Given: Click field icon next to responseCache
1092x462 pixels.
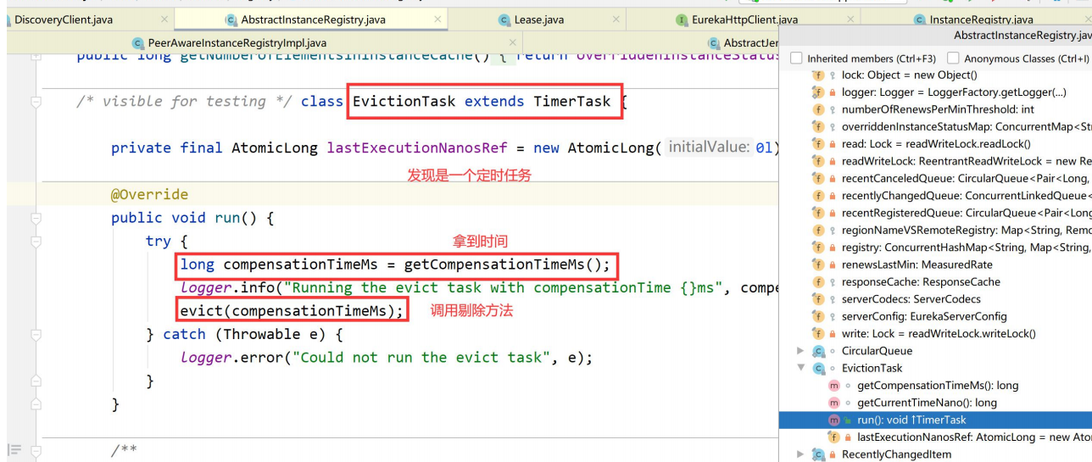Looking at the screenshot, I should coord(818,281).
